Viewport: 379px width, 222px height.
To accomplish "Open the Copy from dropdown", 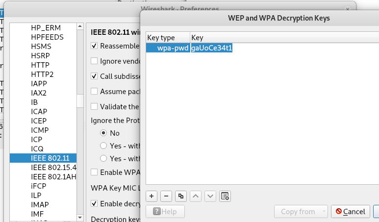I will tap(301, 212).
